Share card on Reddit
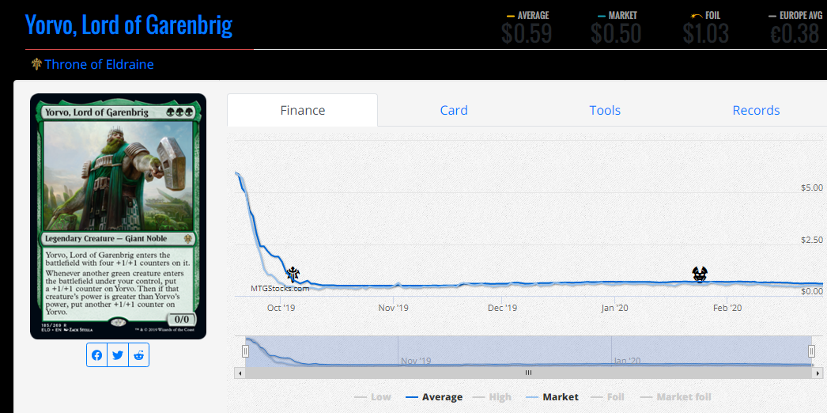827x413 pixels. tap(138, 355)
